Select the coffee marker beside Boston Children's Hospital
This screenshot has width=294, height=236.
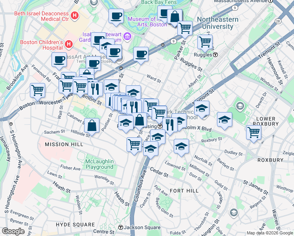(59, 60)
